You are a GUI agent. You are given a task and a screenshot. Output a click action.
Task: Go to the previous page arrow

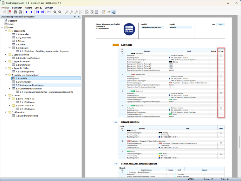tap(26, 12)
